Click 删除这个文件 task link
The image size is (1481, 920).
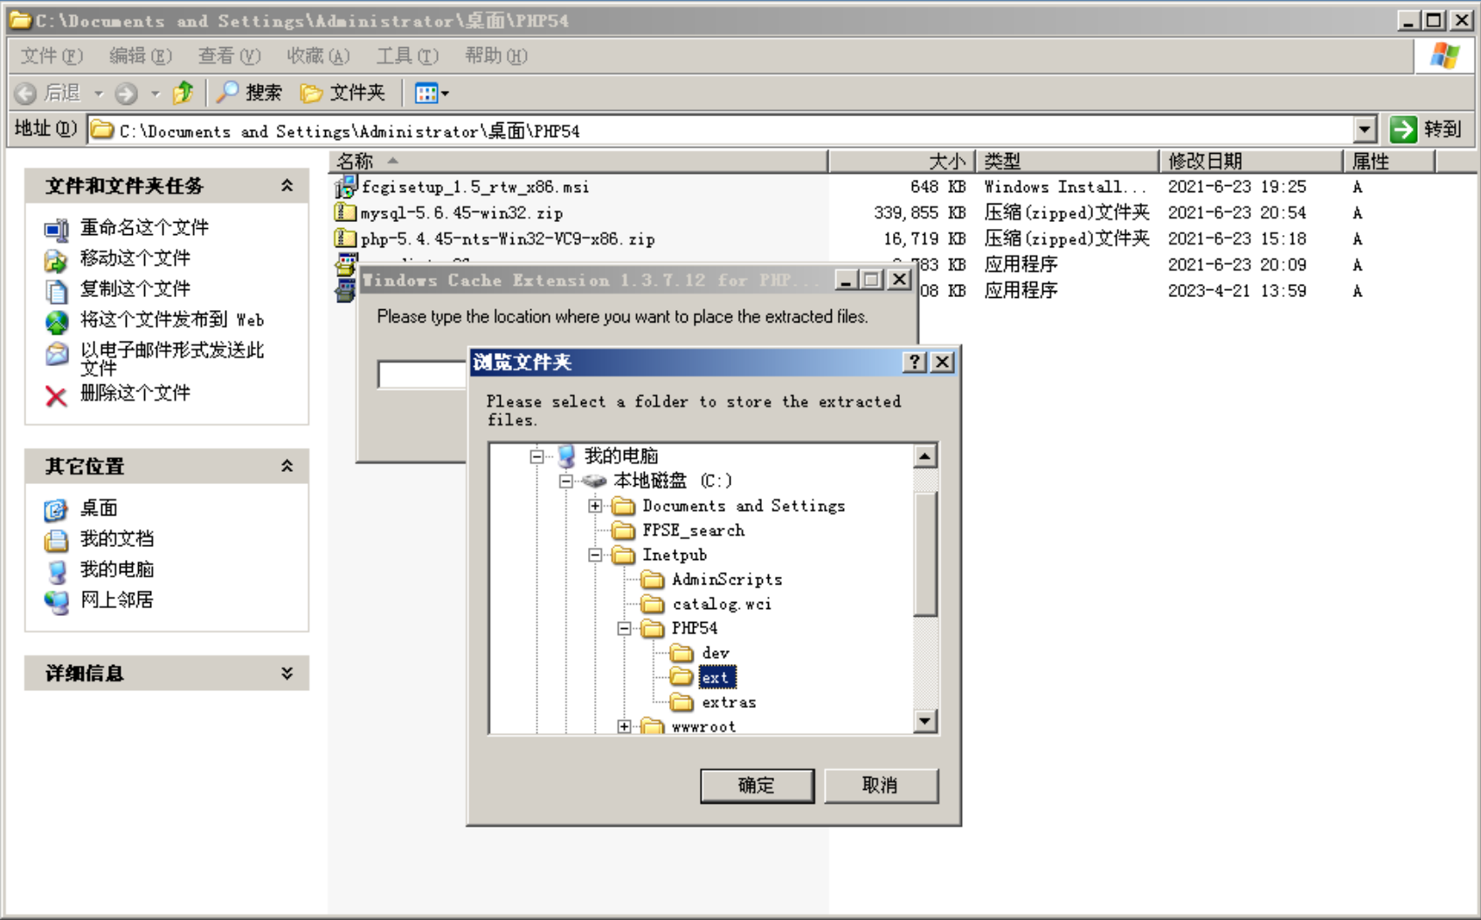pyautogui.click(x=135, y=393)
